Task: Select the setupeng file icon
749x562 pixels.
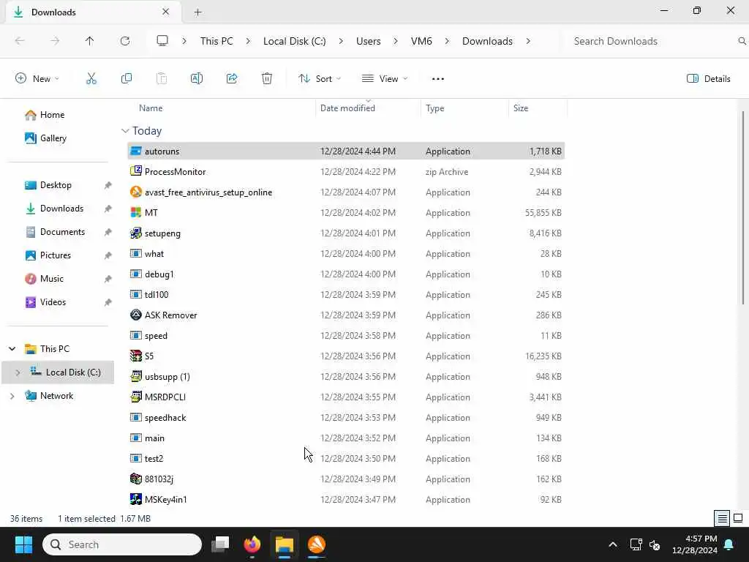Action: [136, 233]
